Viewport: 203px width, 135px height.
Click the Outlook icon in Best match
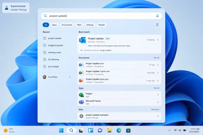point(82,40)
